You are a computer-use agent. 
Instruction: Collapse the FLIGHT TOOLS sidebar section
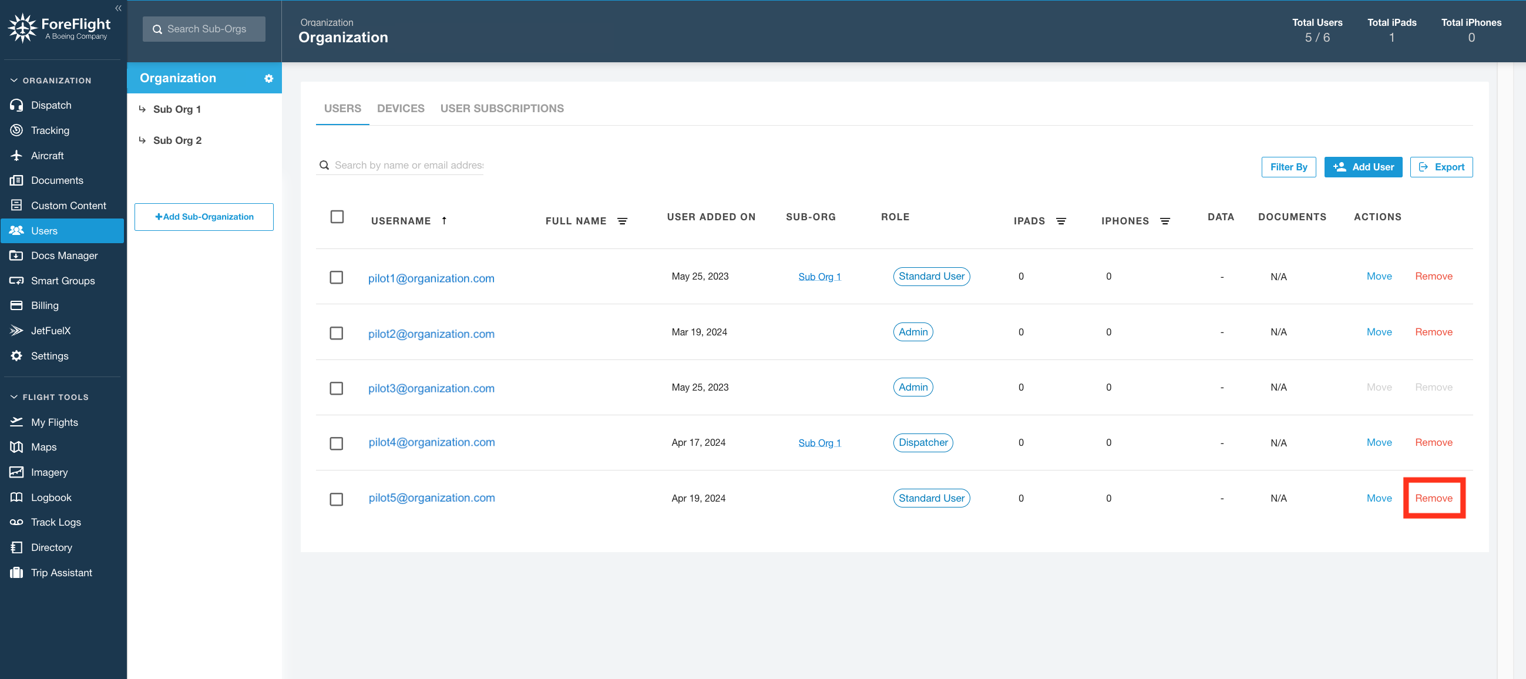tap(50, 397)
